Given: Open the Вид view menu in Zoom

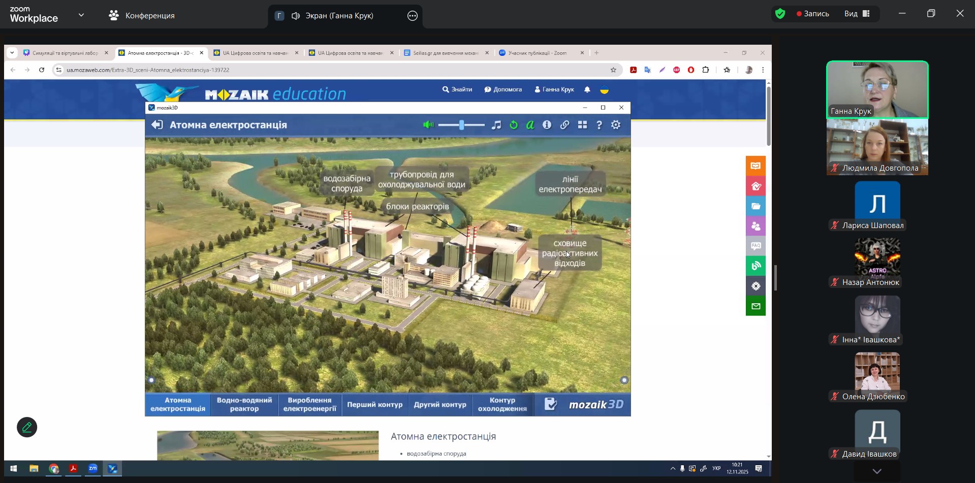Looking at the screenshot, I should (x=857, y=14).
